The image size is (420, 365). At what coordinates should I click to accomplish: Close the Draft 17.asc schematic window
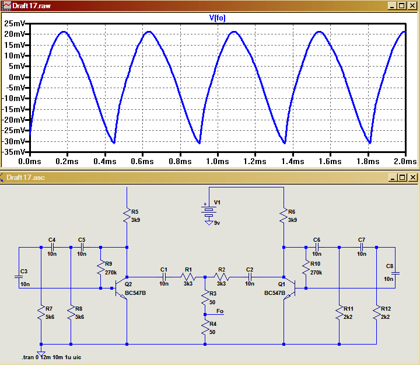tap(412, 178)
